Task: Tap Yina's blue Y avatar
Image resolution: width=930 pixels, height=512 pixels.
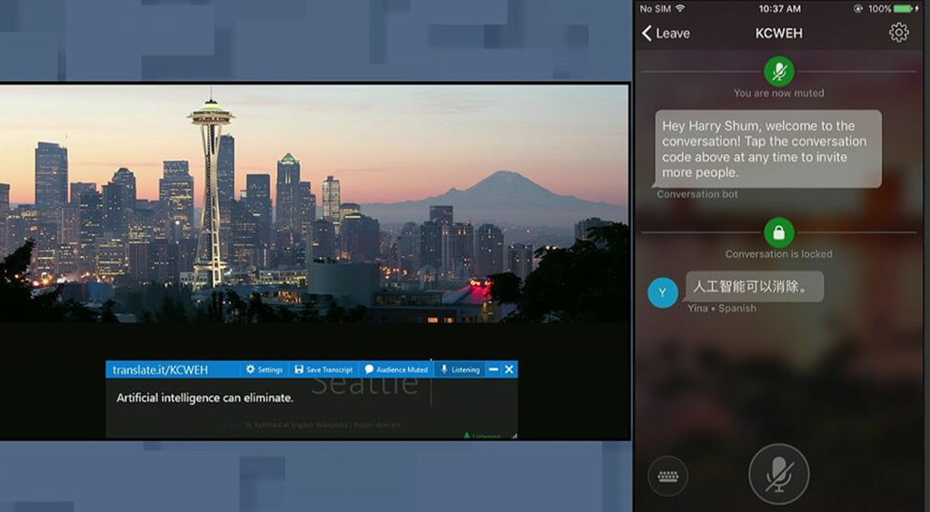Action: (662, 292)
